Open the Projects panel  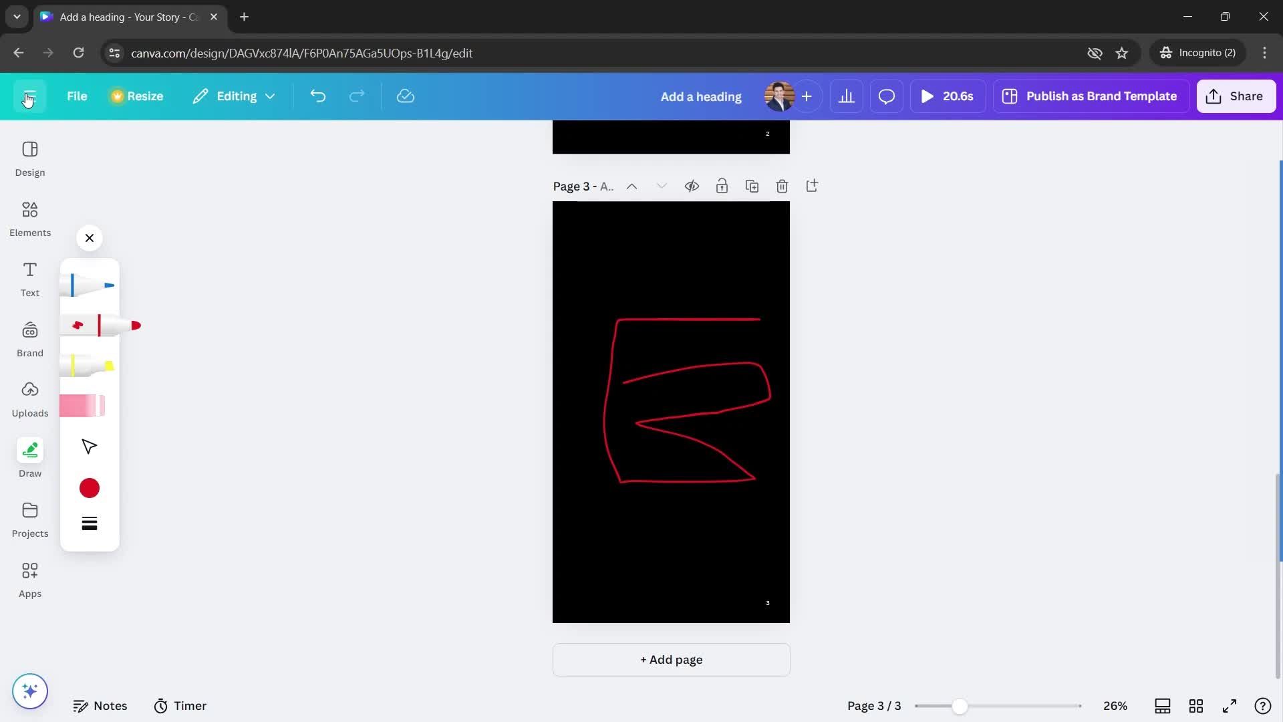coord(30,519)
